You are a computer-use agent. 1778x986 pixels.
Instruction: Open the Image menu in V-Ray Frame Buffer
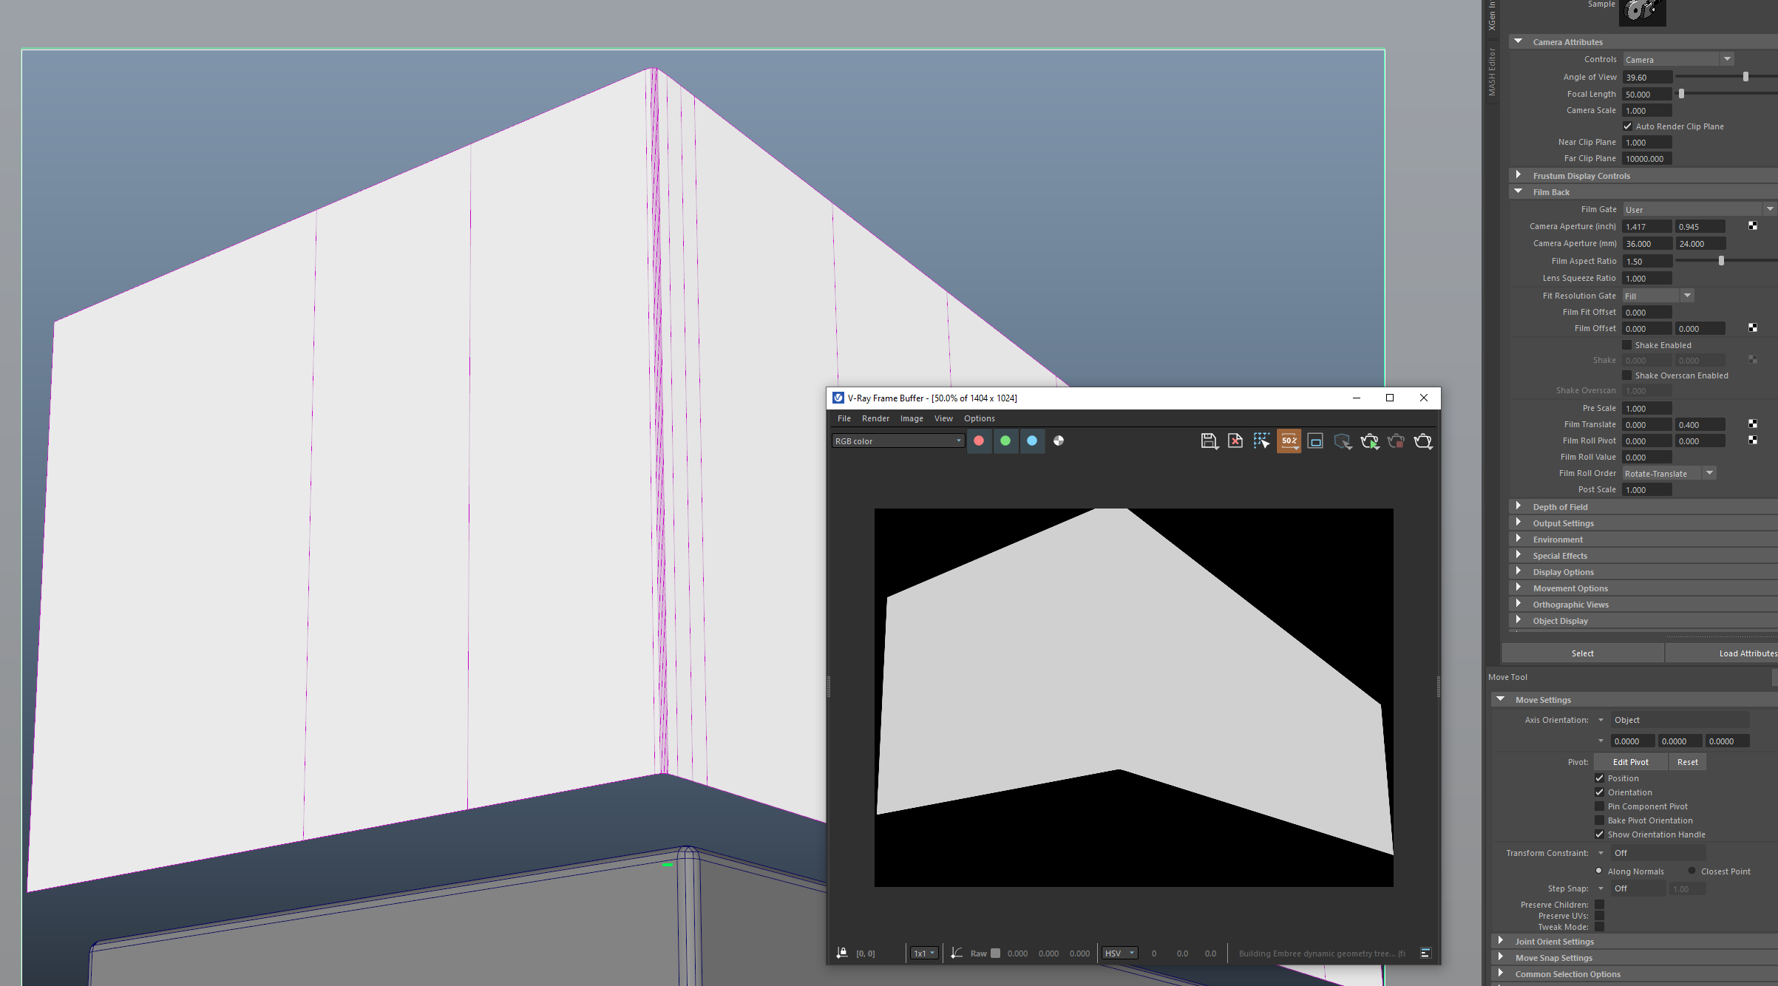pos(912,418)
